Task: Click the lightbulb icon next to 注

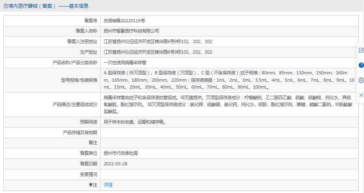Action: click(90, 185)
